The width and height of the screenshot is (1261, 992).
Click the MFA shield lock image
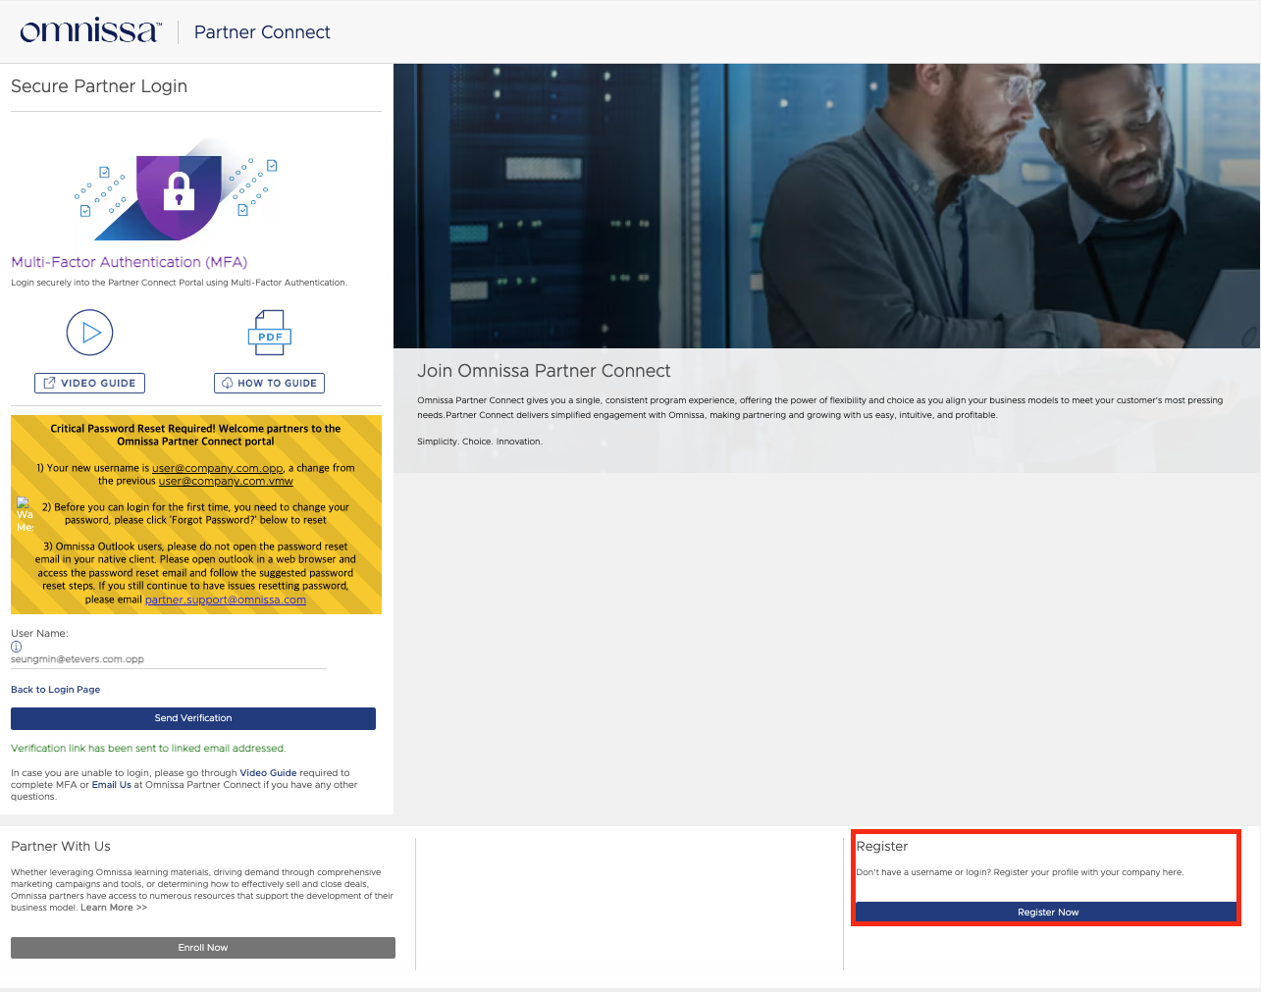pos(178,190)
